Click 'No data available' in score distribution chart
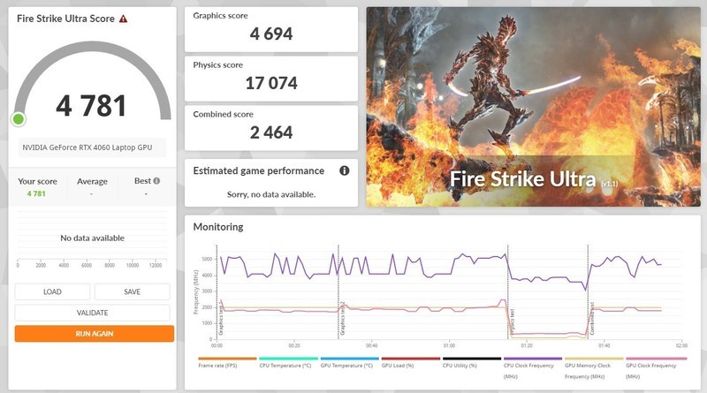Screen dimensions: 707x393 pyautogui.click(x=92, y=238)
